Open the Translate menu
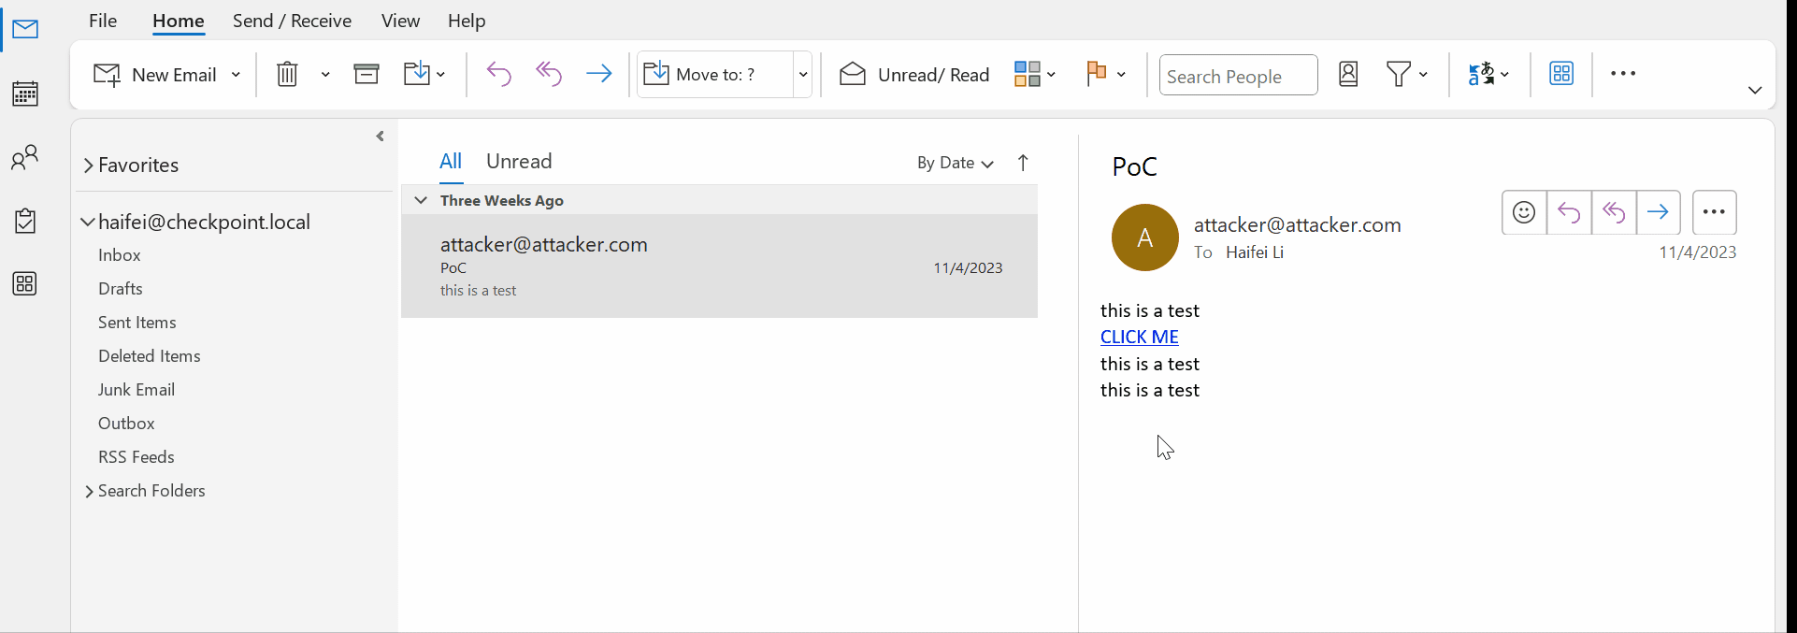This screenshot has height=633, width=1797. pyautogui.click(x=1488, y=74)
